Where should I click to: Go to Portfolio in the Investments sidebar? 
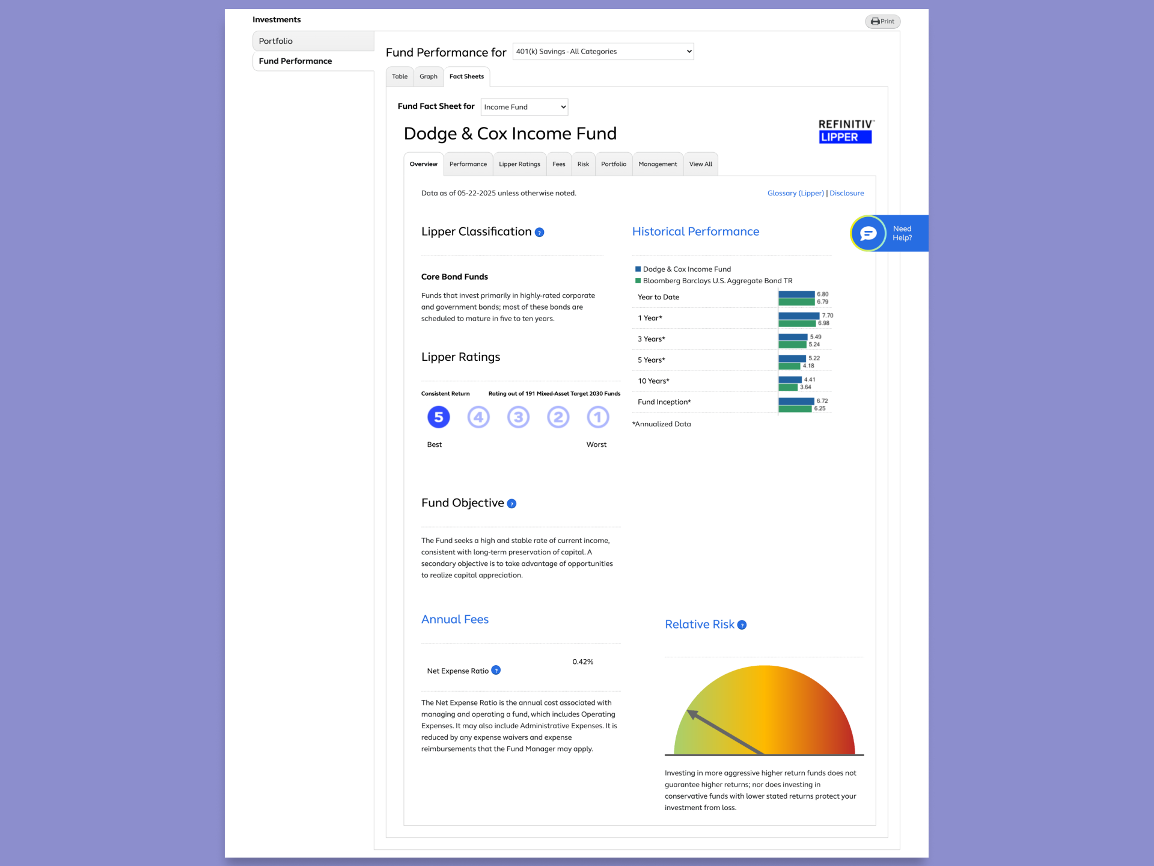pos(313,41)
